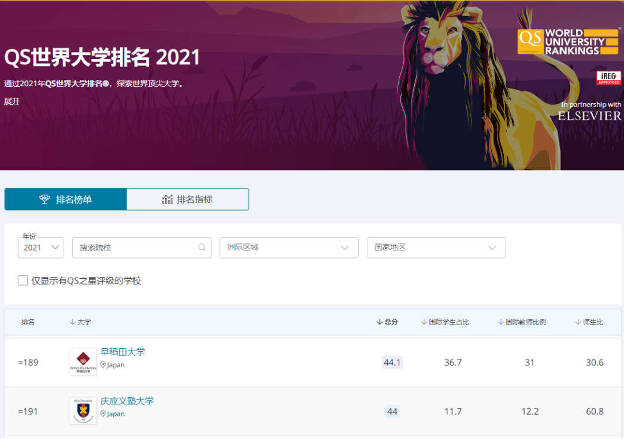Click the search magnifier icon in 搜索院校
The image size is (624, 439).
tap(202, 248)
